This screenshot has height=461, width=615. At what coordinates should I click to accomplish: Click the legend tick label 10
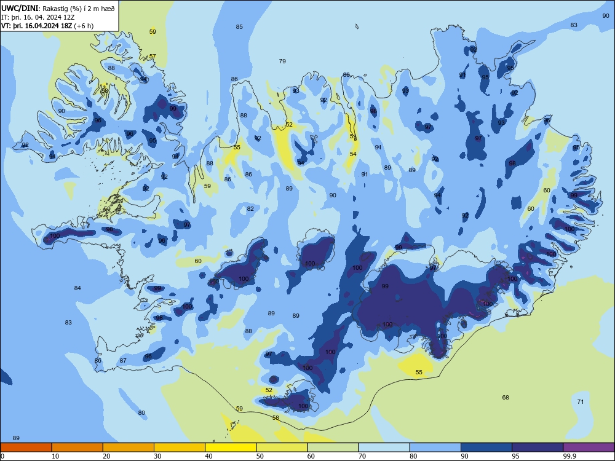click(x=55, y=456)
